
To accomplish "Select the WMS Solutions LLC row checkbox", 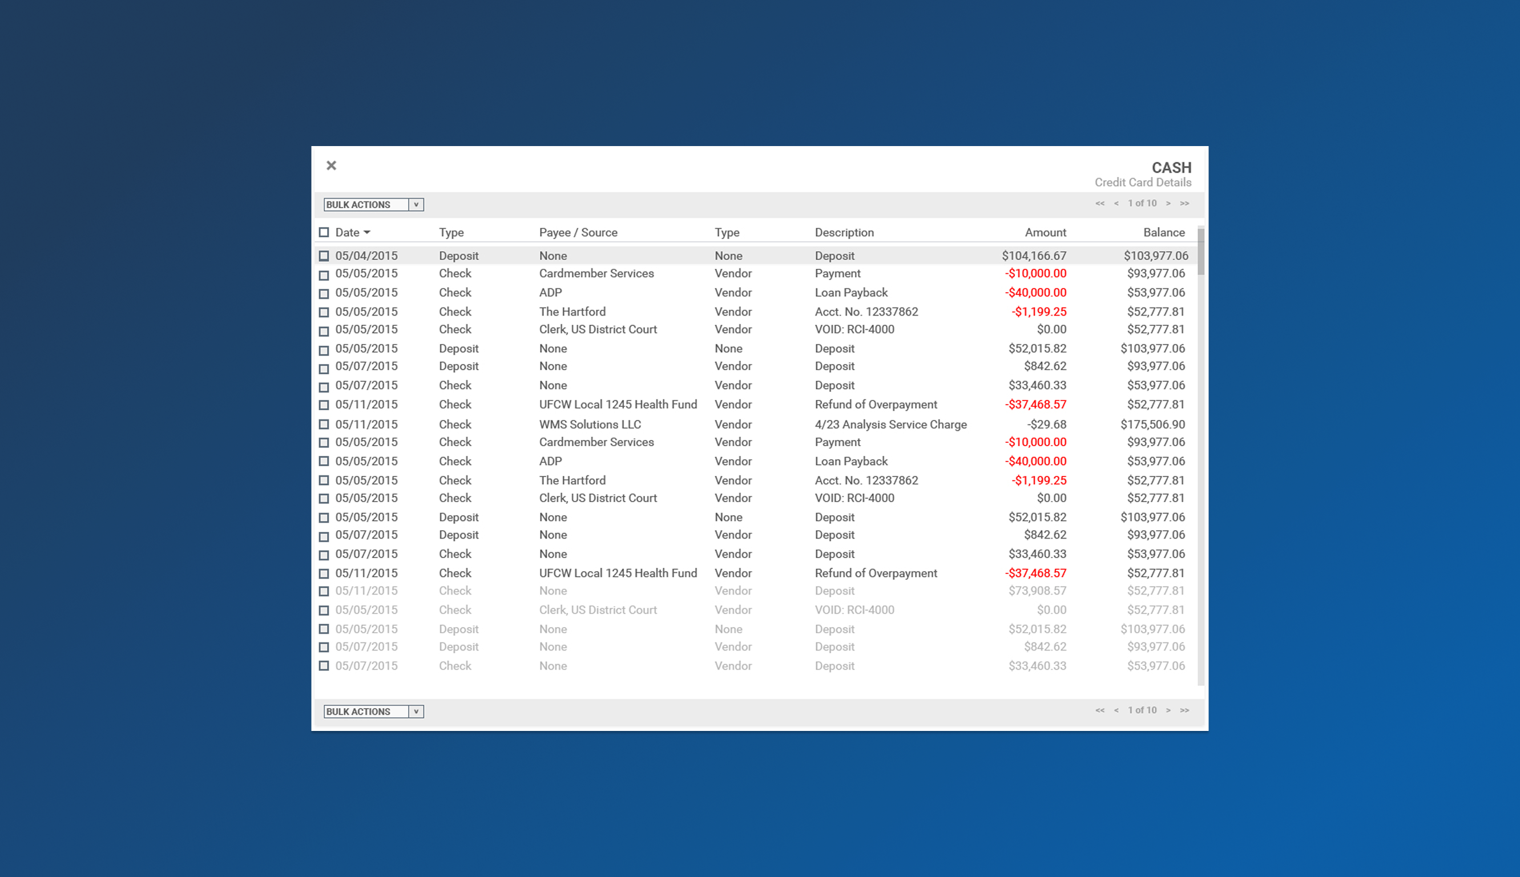I will pos(324,425).
